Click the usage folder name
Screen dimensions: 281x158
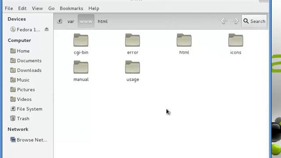tap(133, 79)
